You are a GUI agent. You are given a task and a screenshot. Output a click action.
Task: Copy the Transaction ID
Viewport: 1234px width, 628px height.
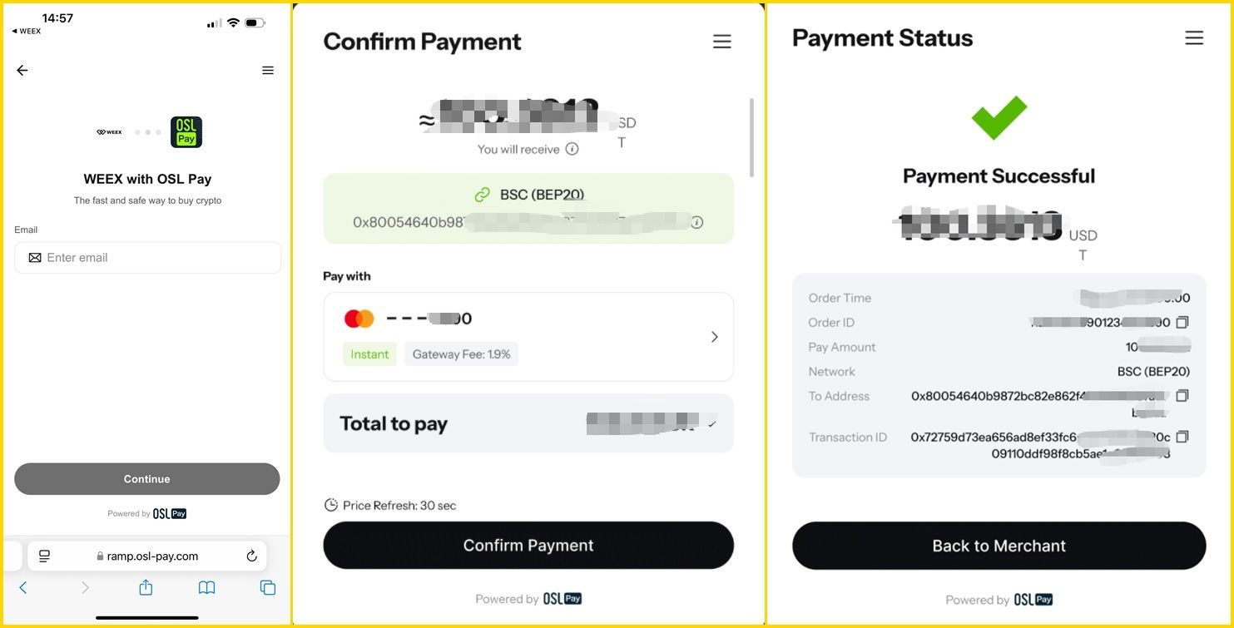(1182, 437)
